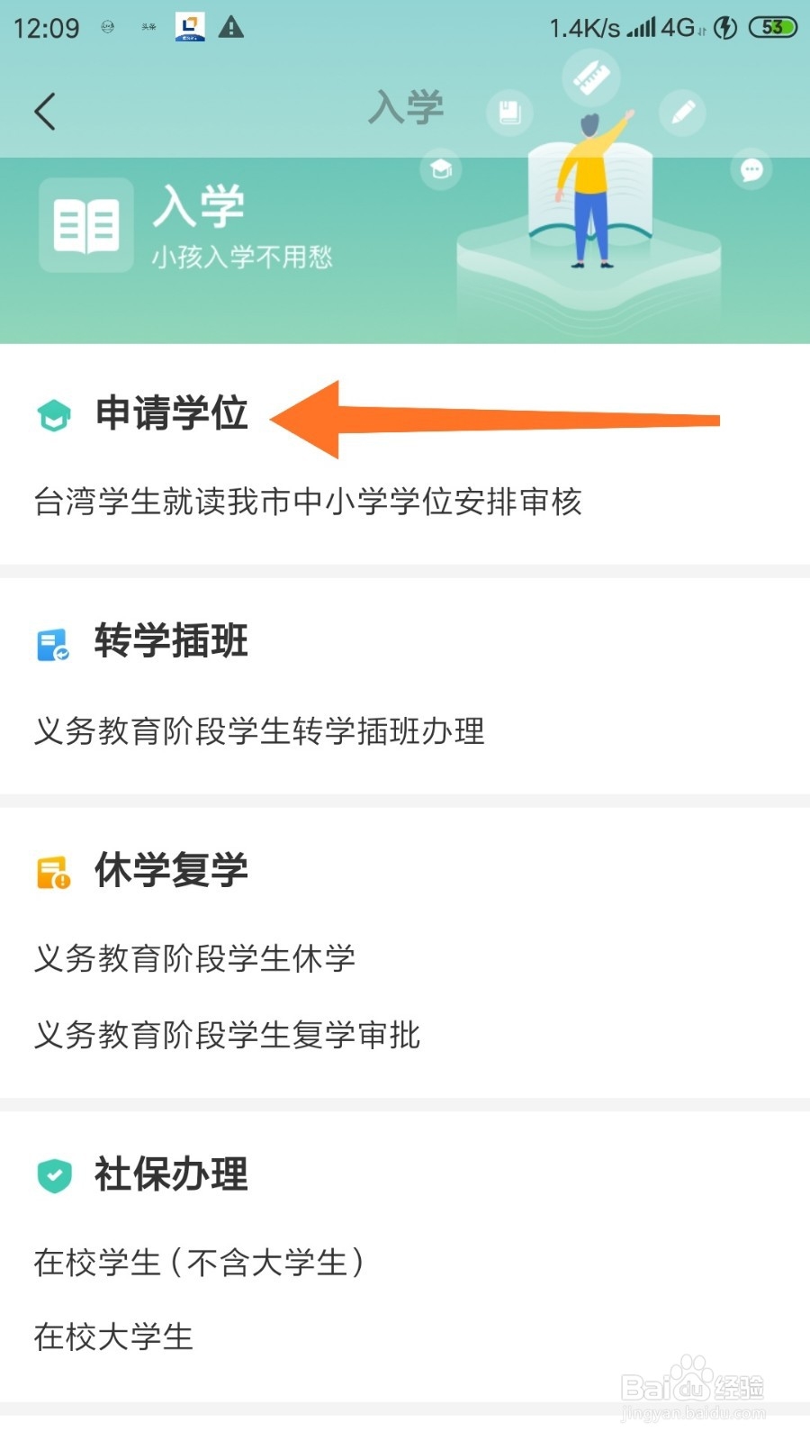Image resolution: width=810 pixels, height=1441 pixels.
Task: Open 义务教育阶段学生复学审批
Action: (227, 1035)
